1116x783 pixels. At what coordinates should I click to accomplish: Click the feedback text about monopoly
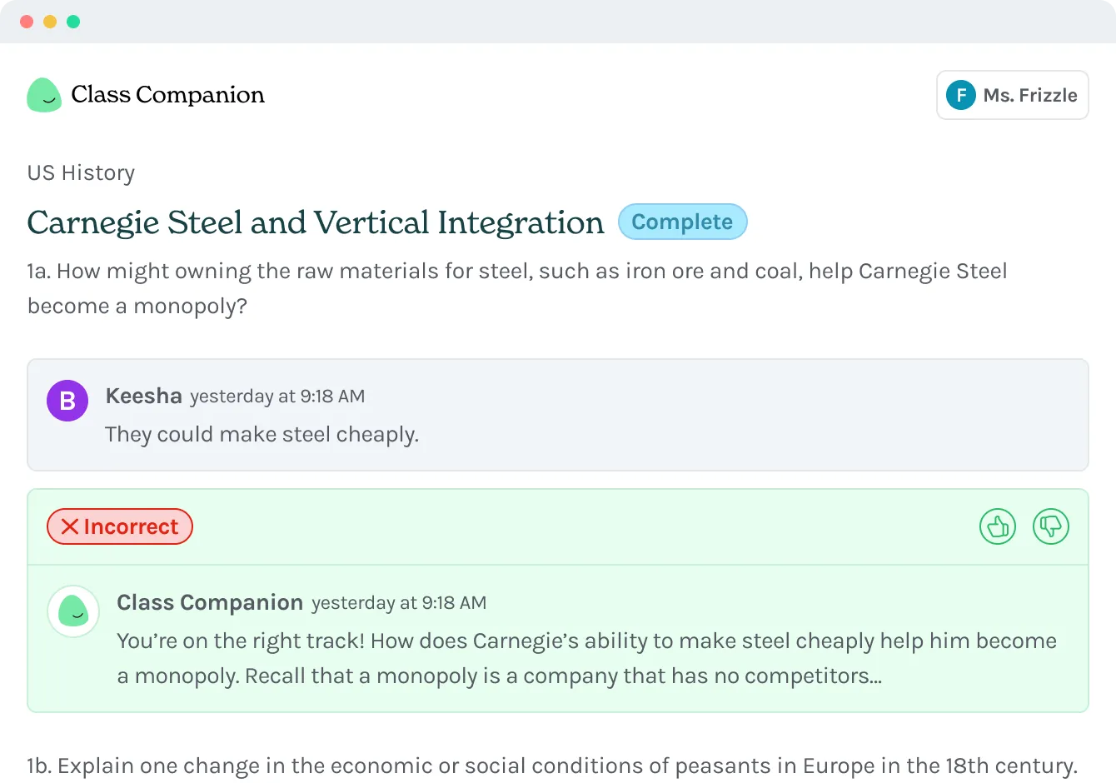coord(586,658)
